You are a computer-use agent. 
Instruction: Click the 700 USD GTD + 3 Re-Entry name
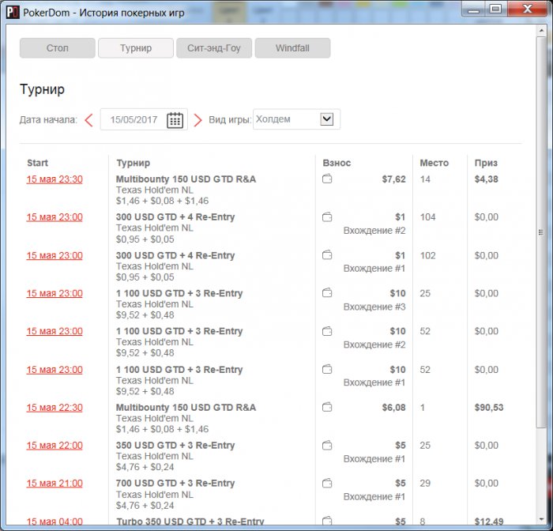coord(175,483)
